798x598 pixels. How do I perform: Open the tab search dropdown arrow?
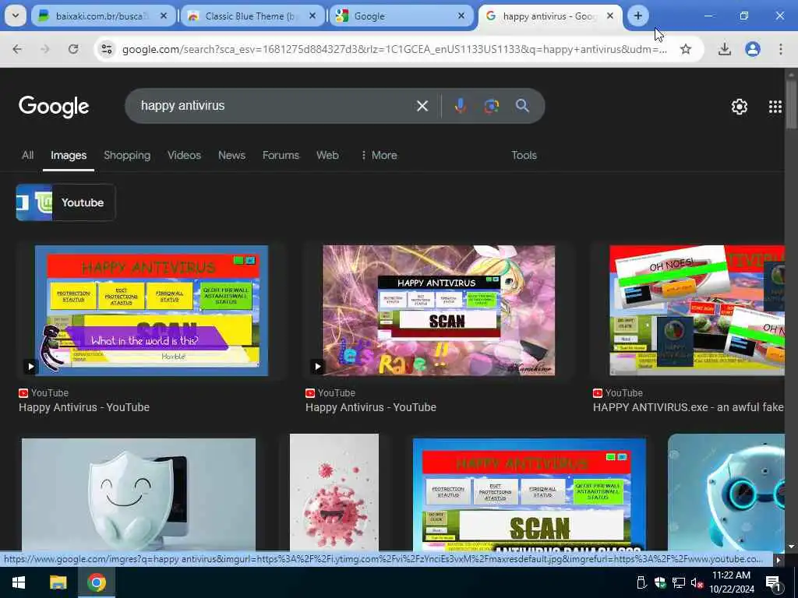tap(16, 16)
